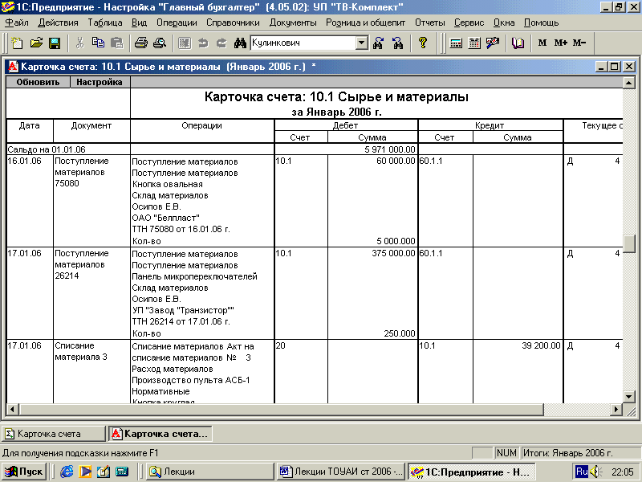The height and width of the screenshot is (482, 642).
Task: Launch the media player quick launch icon
Action: [x=85, y=472]
